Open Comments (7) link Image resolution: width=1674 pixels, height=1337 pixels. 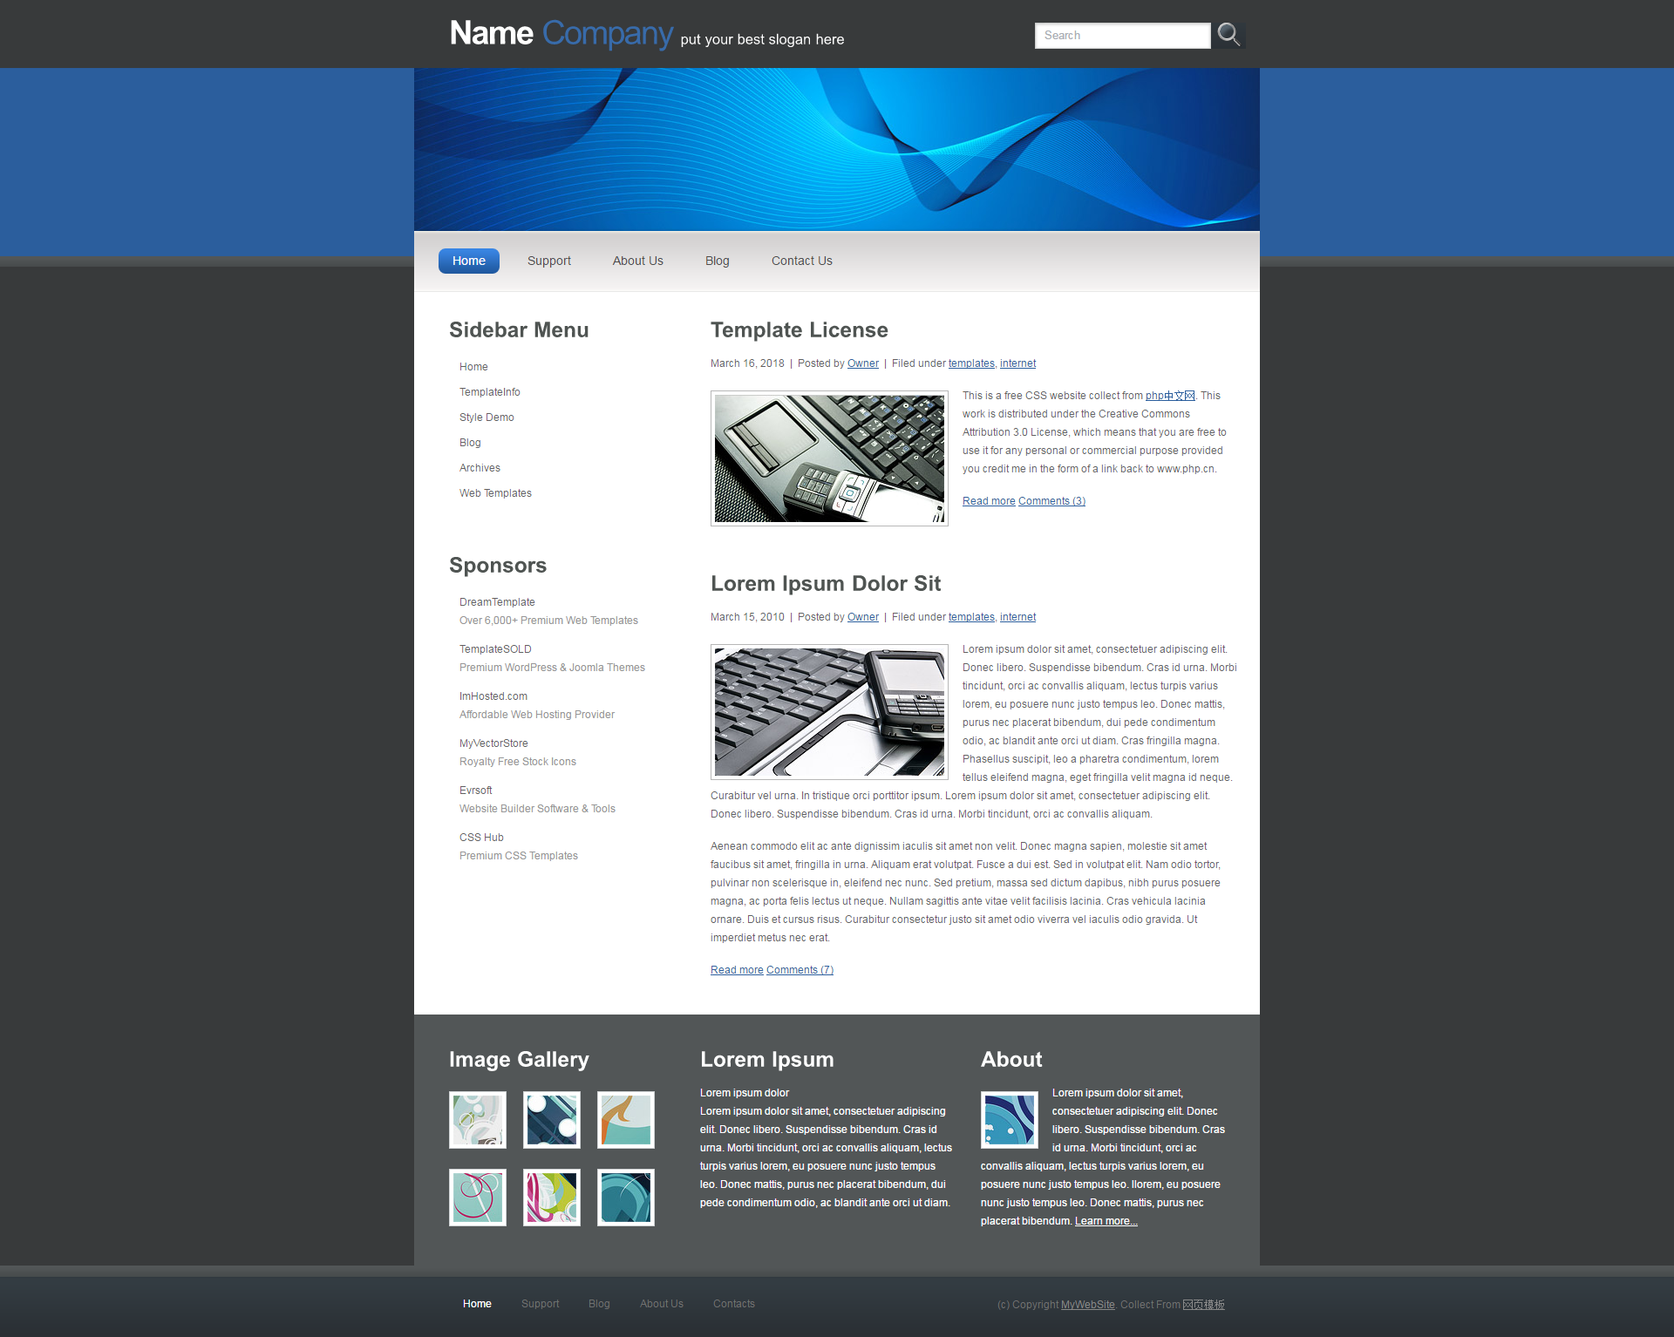point(800,970)
